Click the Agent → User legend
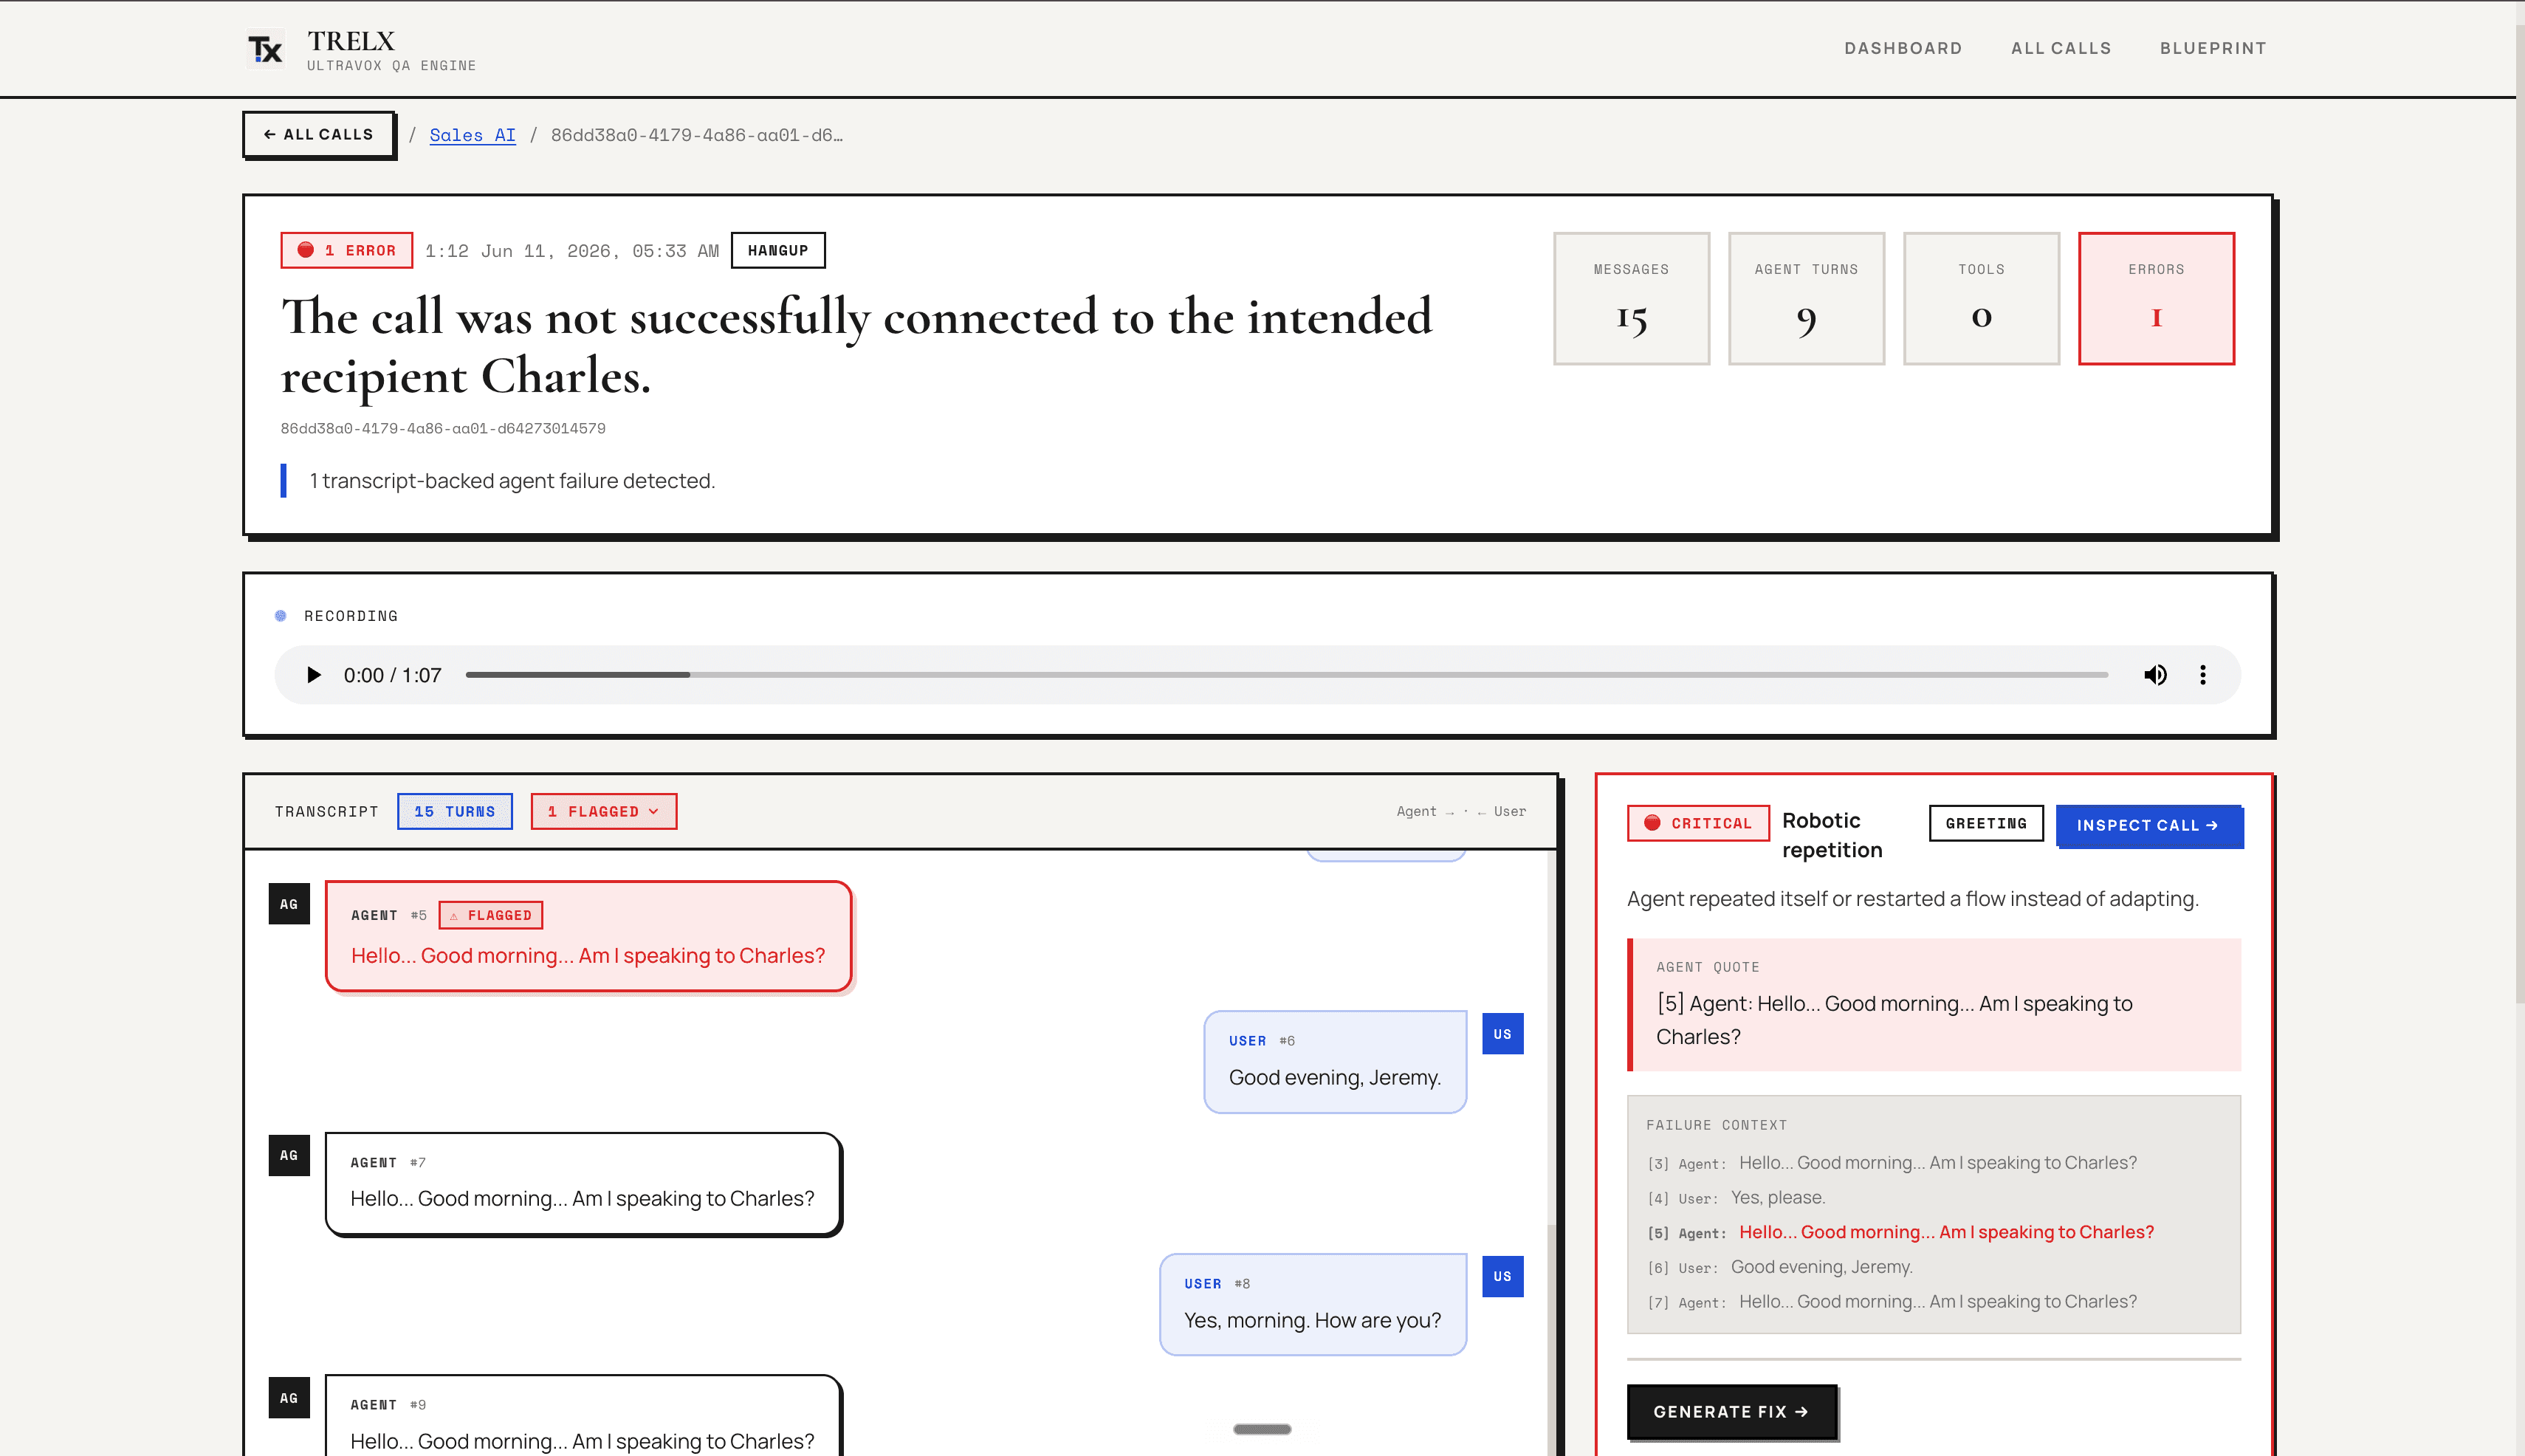Image resolution: width=2525 pixels, height=1456 pixels. point(1461,811)
